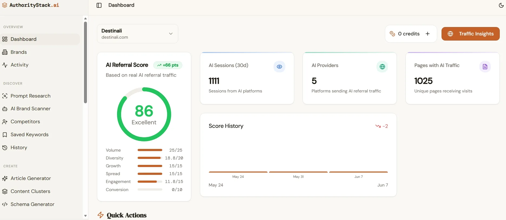Click the Content Clusters layers icon
The image size is (506, 220).
(x=5, y=191)
